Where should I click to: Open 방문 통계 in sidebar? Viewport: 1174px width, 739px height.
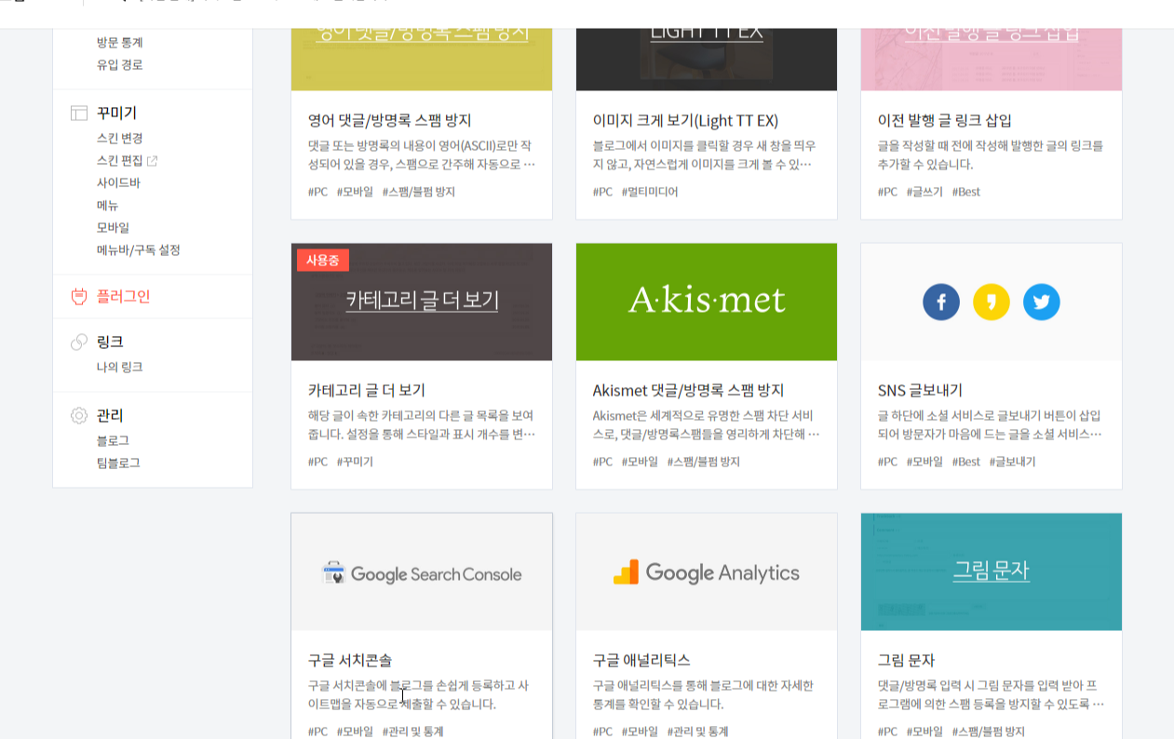pos(119,43)
